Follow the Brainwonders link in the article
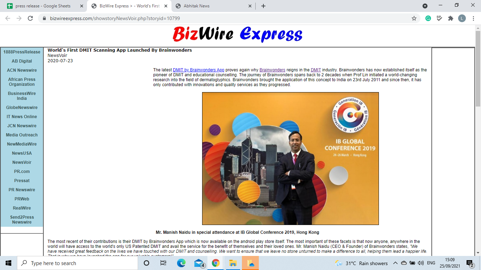481x270 pixels. pos(272,70)
